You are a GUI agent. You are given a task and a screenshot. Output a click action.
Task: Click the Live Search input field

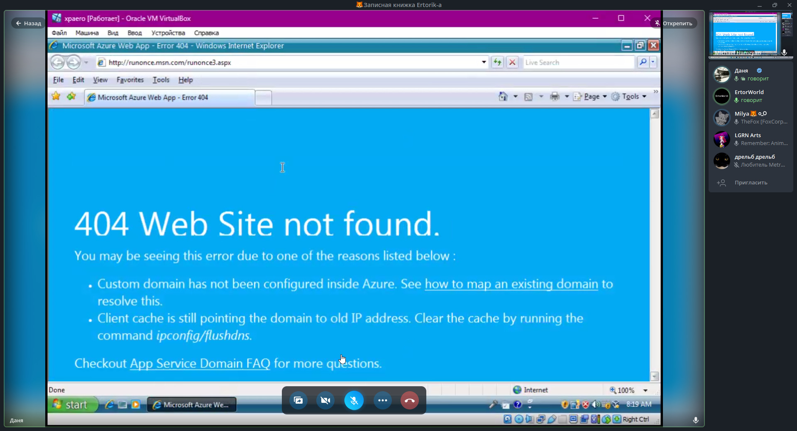[x=579, y=62]
